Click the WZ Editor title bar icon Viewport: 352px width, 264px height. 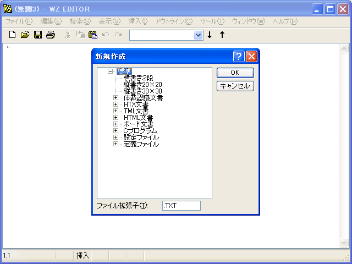coord(8,9)
